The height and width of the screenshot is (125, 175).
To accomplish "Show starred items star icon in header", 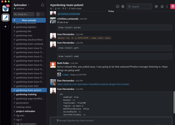I will pyautogui.click(x=162, y=7).
